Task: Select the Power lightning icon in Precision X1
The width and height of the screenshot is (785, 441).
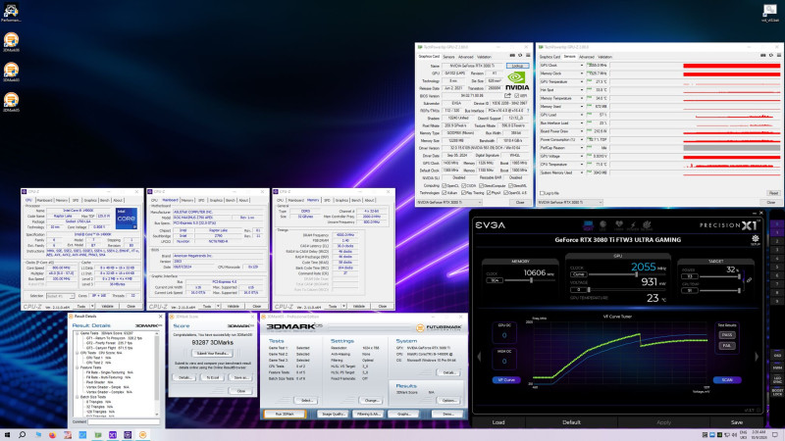Action: tap(633, 225)
